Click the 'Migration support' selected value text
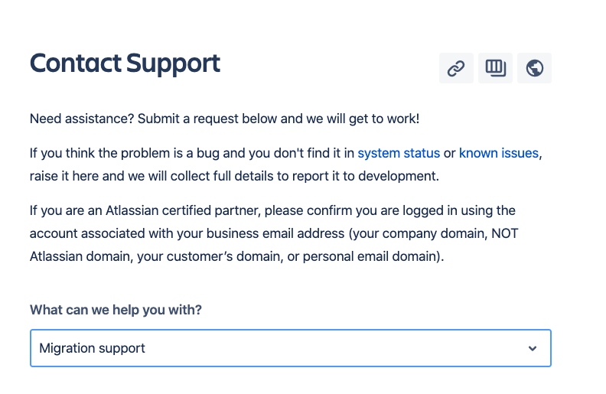Screen dimensions: 606x394 [92, 348]
